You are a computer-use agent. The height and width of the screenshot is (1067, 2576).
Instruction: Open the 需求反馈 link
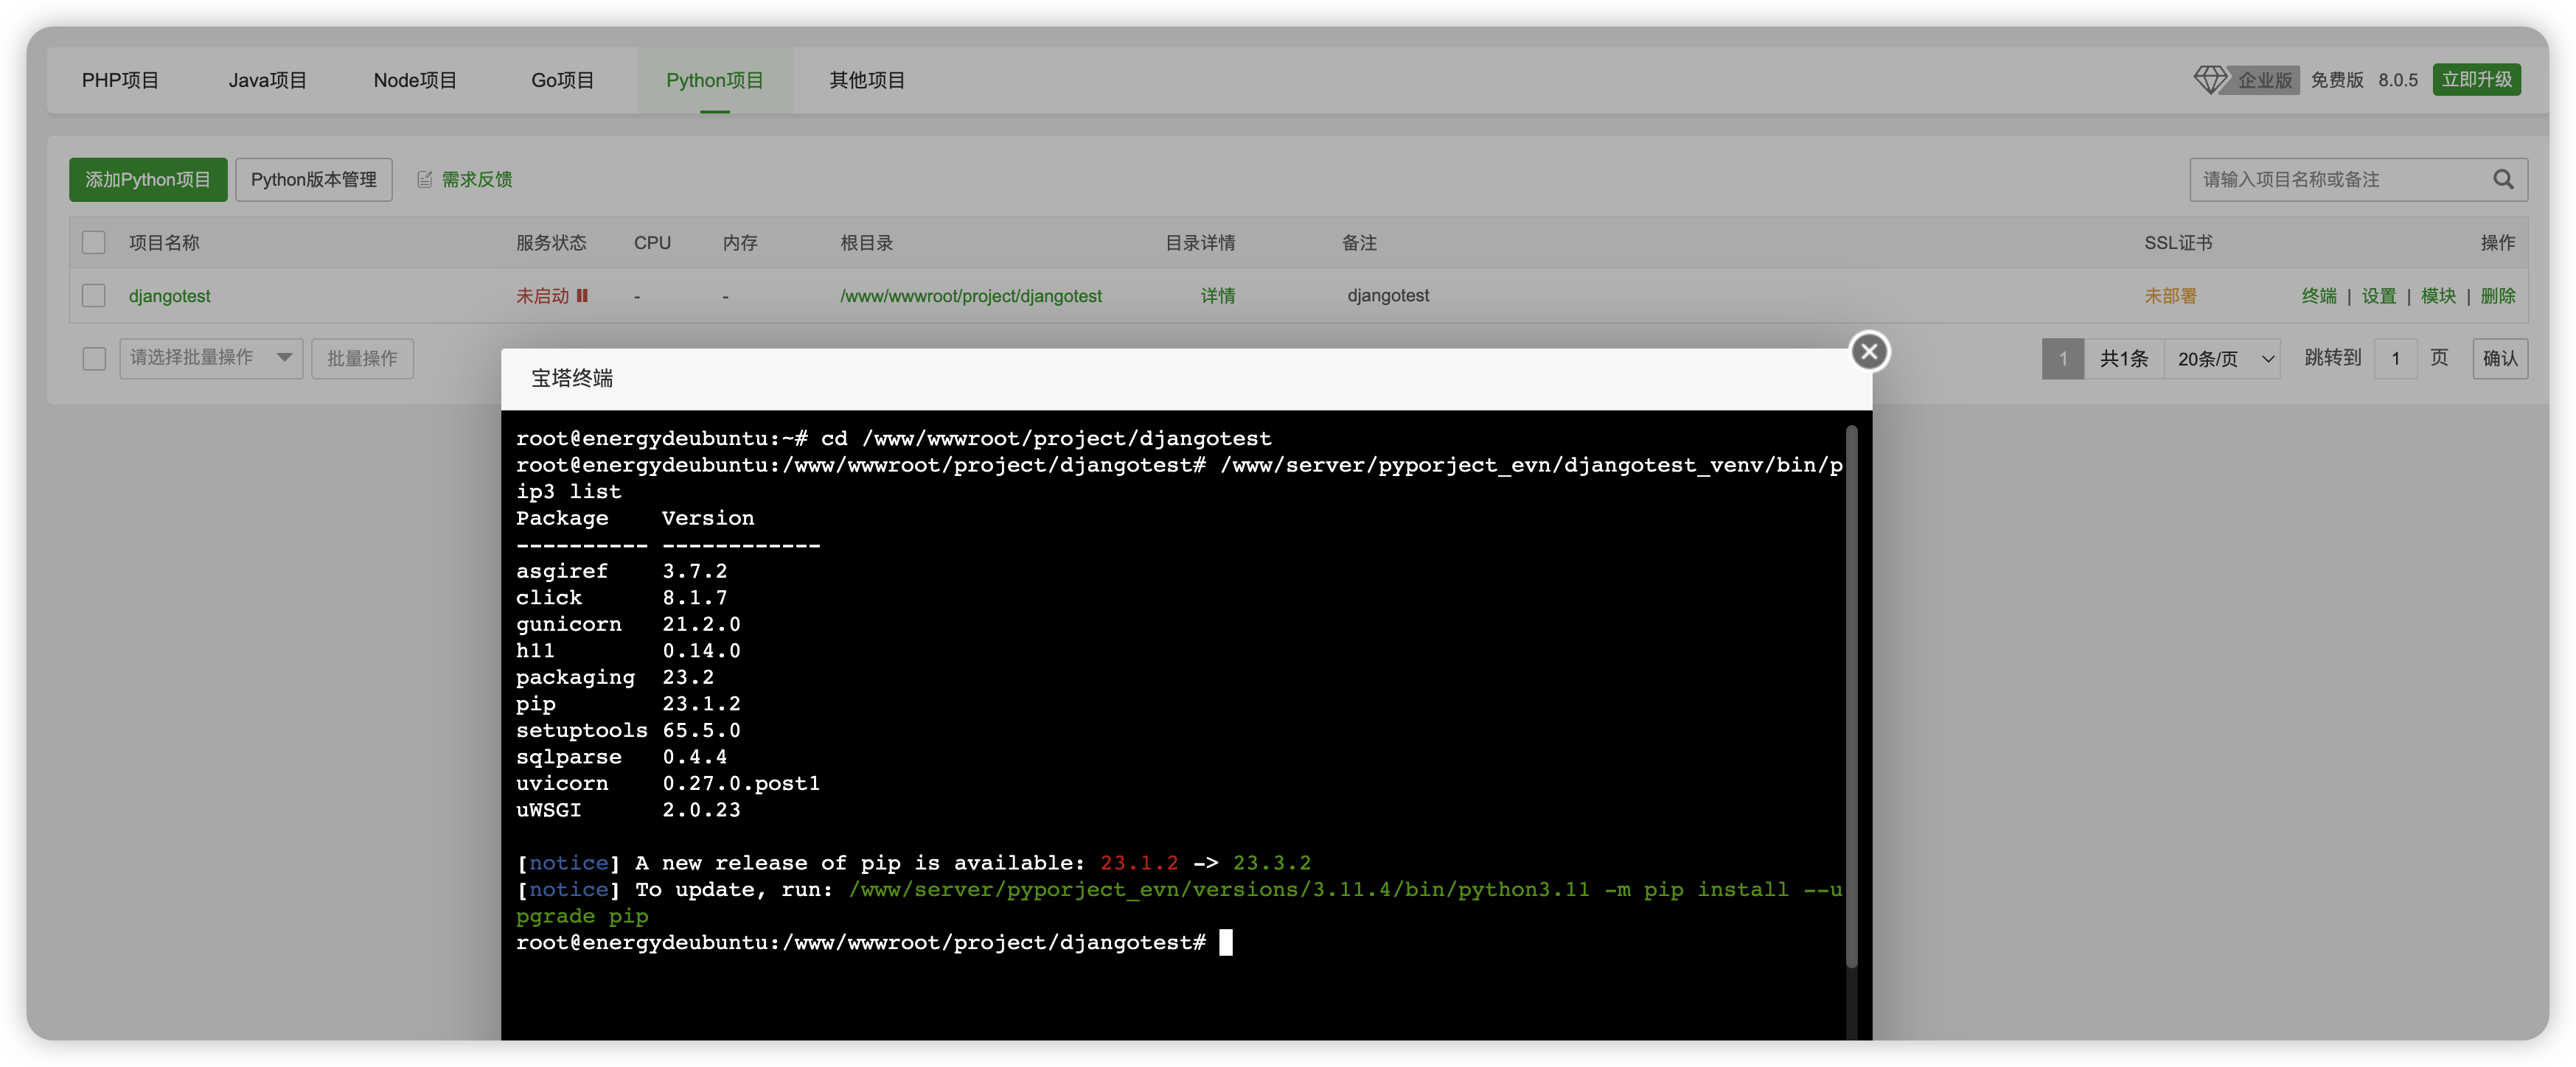pos(477,180)
